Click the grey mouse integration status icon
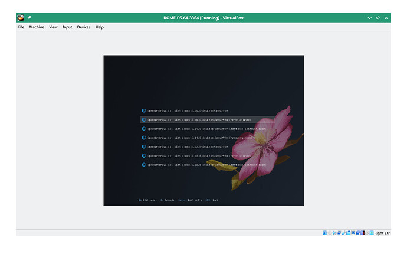This screenshot has height=254, width=407. coord(366,233)
